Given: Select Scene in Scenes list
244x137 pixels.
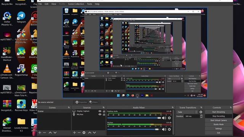Looking at the screenshot, I should tap(54, 111).
